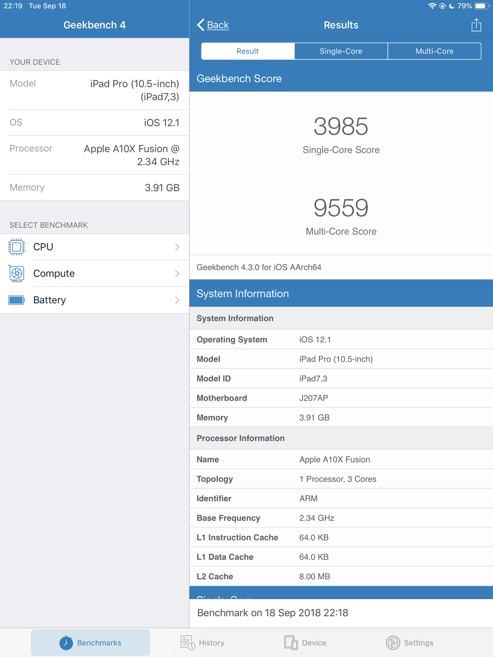Tap the sidebar Memory 3.91 GB row
493x657 pixels.
[95, 188]
